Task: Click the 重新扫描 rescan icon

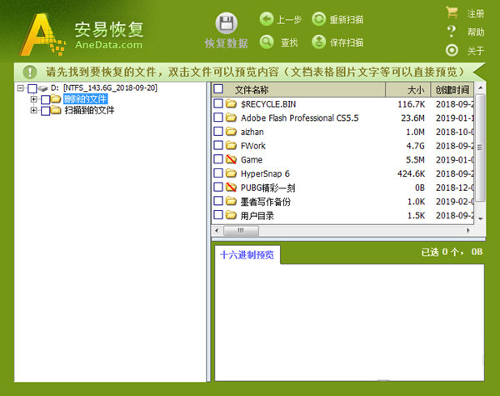Action: click(x=318, y=19)
